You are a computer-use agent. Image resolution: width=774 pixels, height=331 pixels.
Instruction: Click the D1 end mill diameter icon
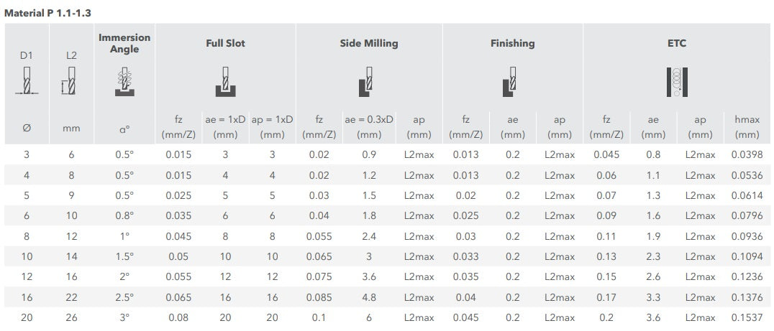click(x=27, y=81)
